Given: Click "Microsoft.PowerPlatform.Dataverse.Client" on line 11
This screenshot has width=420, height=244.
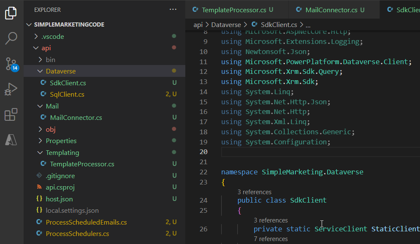Looking at the screenshot, I should pos(327,62).
